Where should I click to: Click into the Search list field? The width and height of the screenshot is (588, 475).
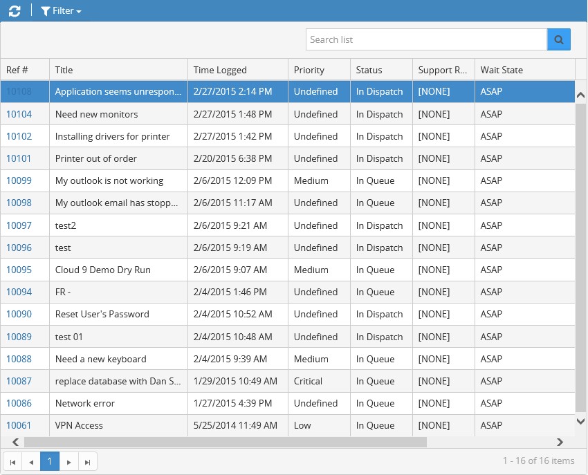pyautogui.click(x=426, y=39)
